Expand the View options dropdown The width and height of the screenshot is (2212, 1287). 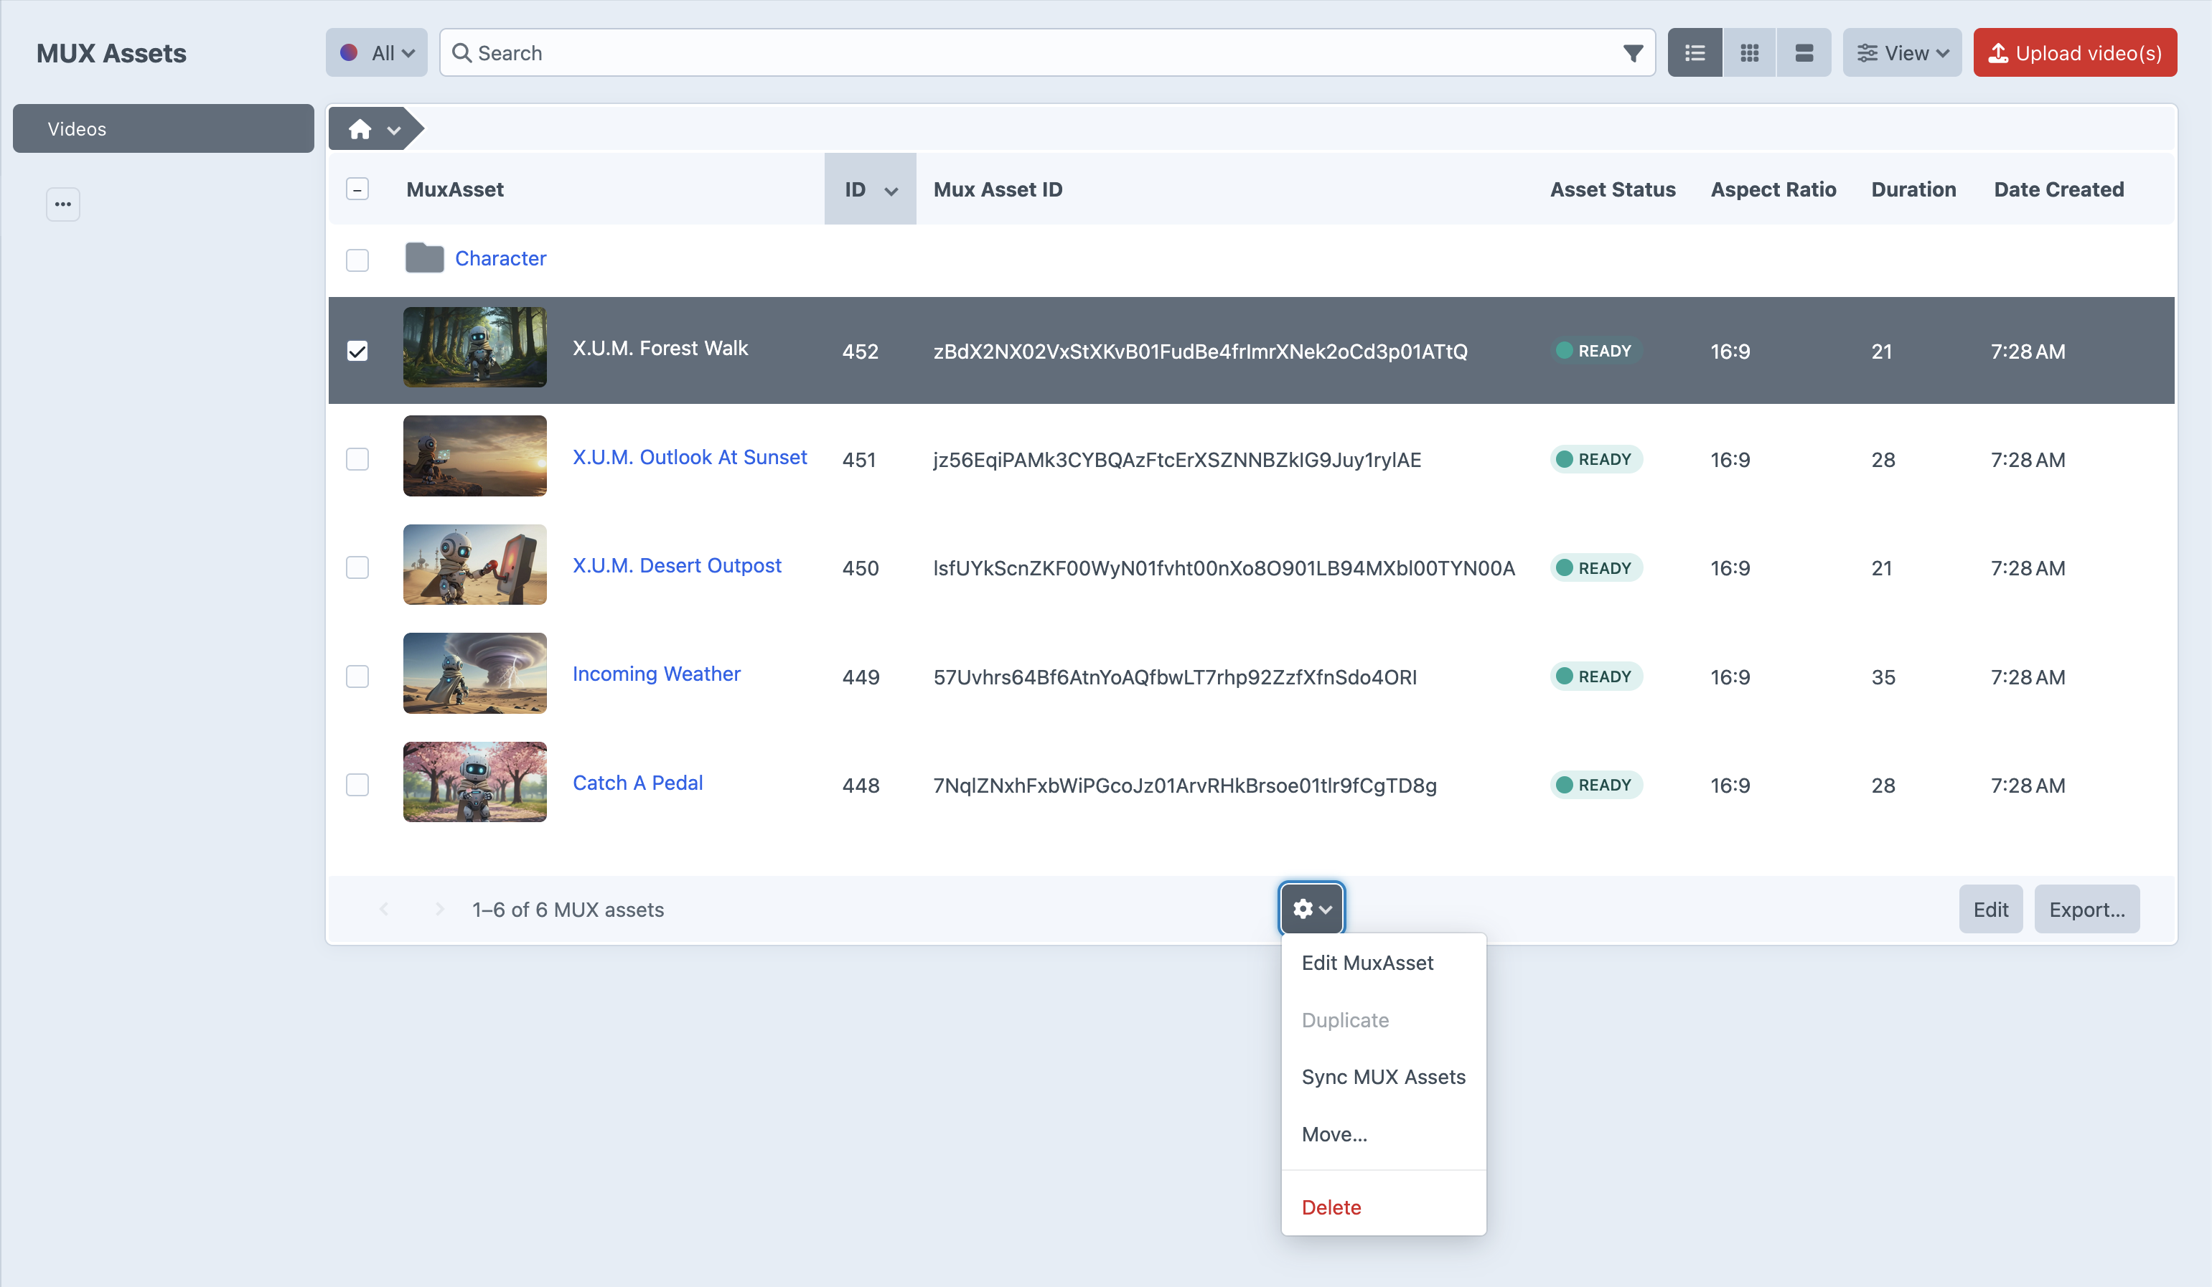pyautogui.click(x=1902, y=52)
